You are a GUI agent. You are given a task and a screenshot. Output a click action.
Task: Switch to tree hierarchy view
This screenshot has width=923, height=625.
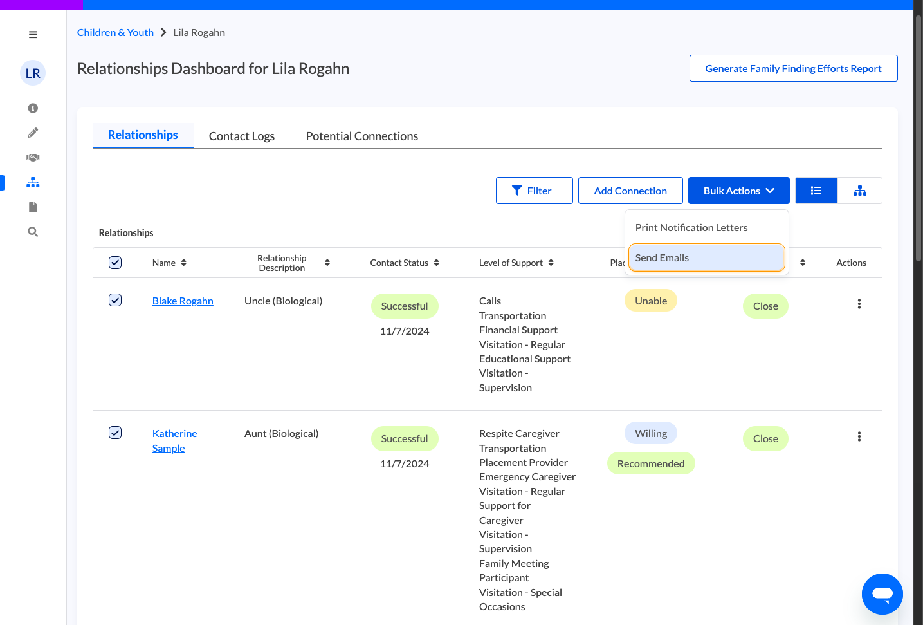860,191
